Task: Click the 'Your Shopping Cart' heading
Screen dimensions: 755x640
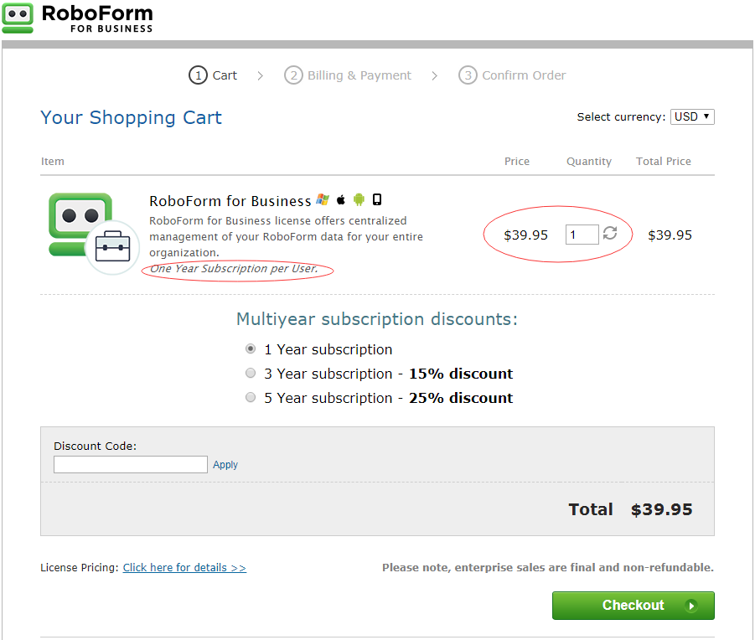Action: (131, 118)
